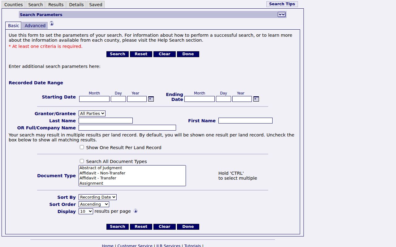Switch to the Results tab
This screenshot has width=396, height=247.
tap(56, 5)
